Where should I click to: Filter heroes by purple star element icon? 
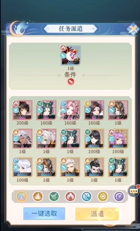(119, 196)
